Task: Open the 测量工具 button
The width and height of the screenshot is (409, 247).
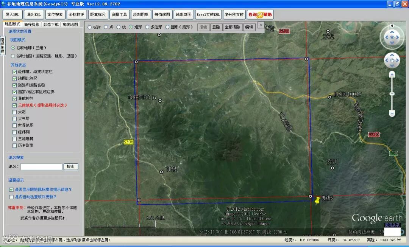Action: pos(119,15)
